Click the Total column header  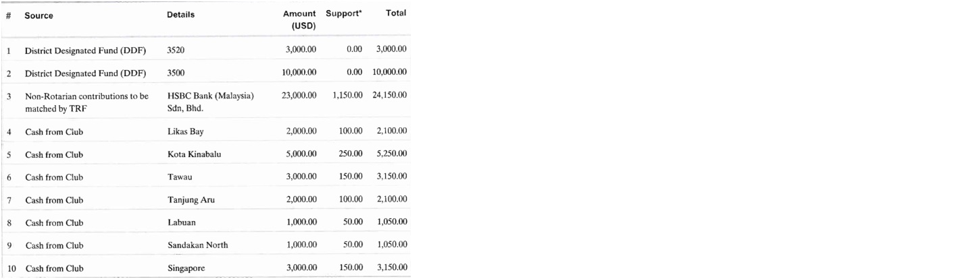395,13
